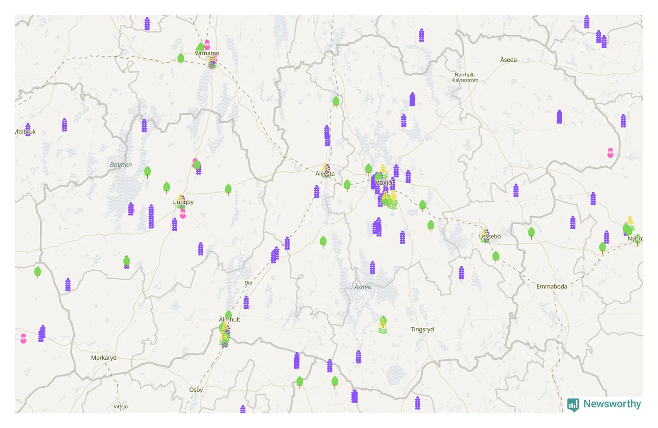
Task: Select the purple dot stack next to Diö
Action: point(246,302)
